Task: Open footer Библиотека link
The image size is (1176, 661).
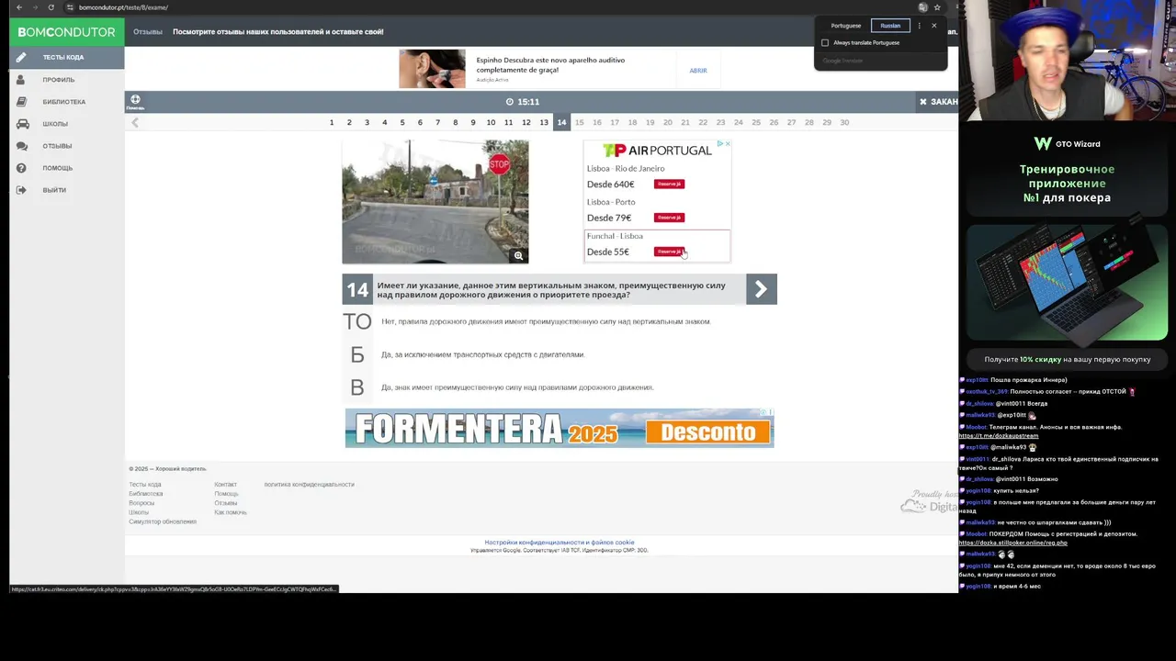Action: click(145, 494)
